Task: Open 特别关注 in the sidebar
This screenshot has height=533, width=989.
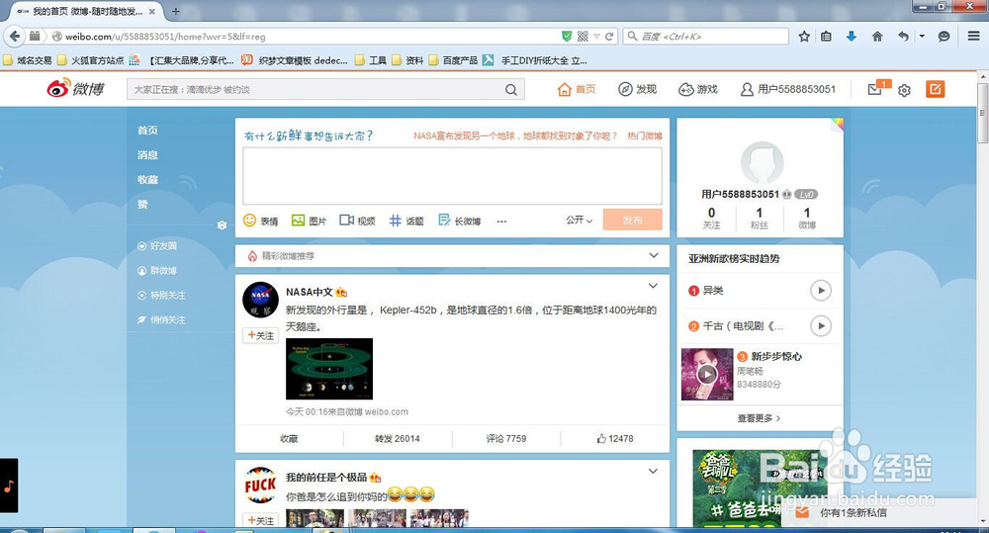Action: [x=161, y=296]
